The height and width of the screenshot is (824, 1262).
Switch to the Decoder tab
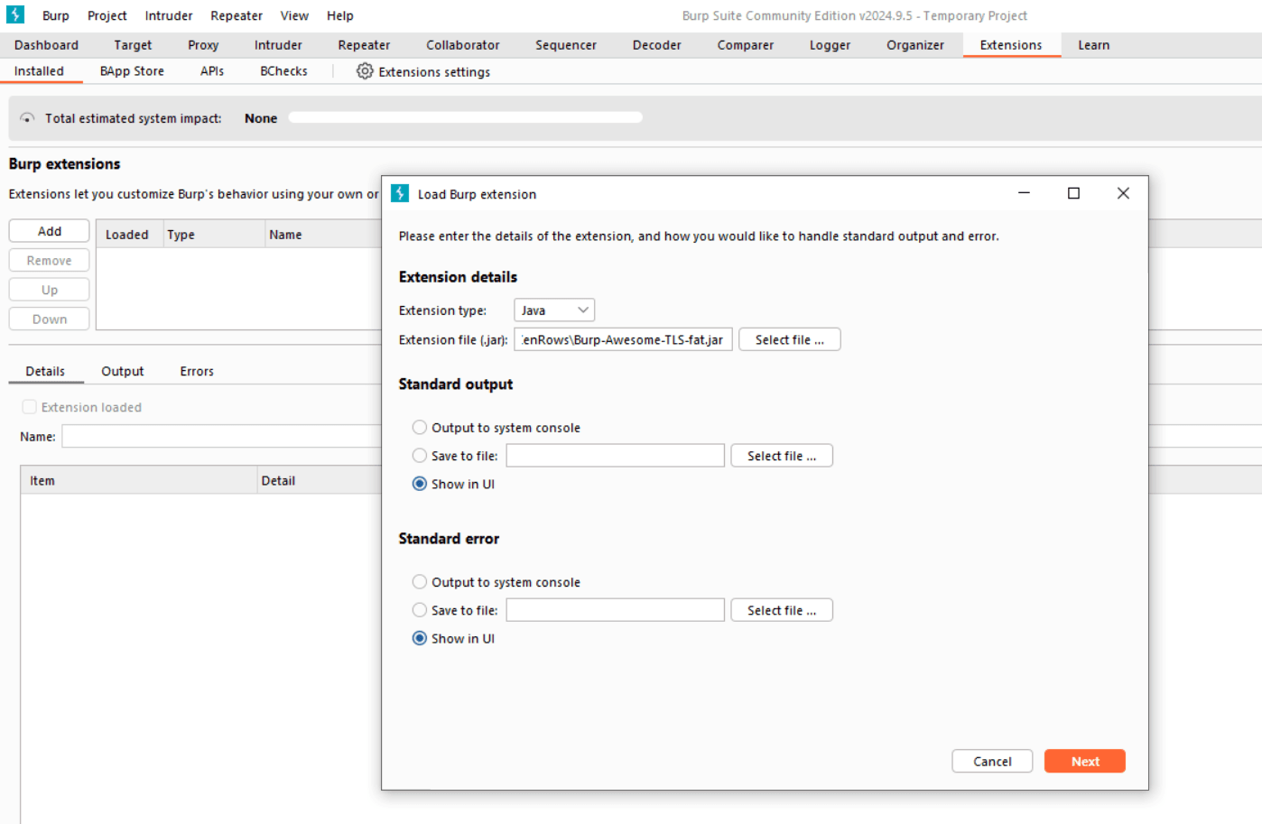657,45
